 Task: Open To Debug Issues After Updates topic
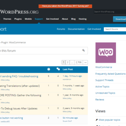[19, 108]
